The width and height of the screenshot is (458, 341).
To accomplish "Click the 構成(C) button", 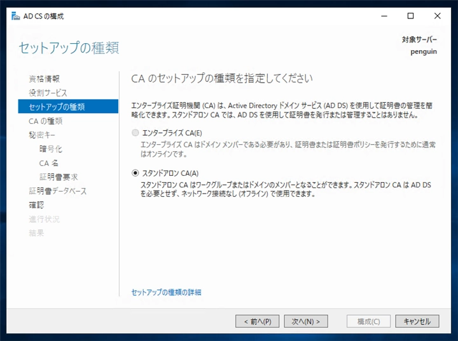I will (368, 321).
